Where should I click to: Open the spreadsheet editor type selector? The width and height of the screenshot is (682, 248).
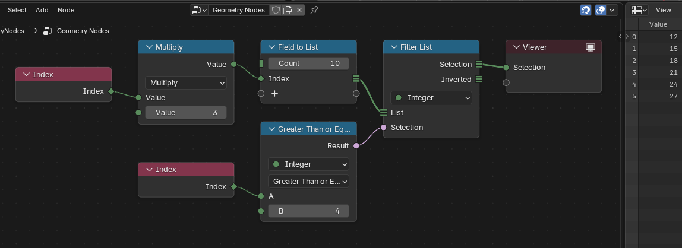tap(639, 10)
